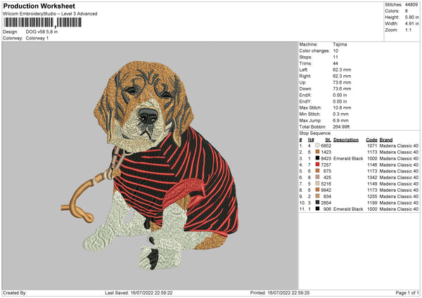Select 'Emerald Black' in stop row 3
Viewport: 422px width, 298px height.
tap(348, 158)
